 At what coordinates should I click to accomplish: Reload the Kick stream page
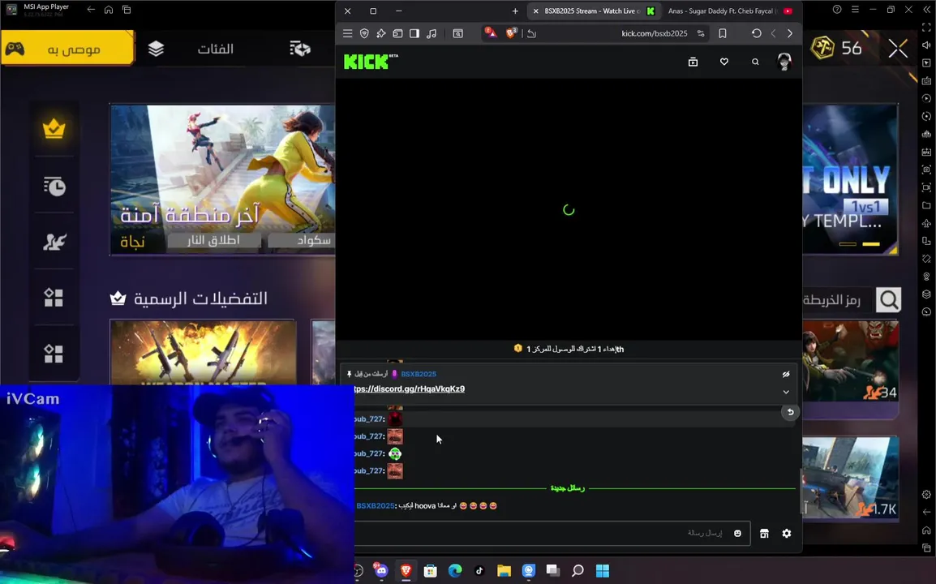tap(756, 33)
